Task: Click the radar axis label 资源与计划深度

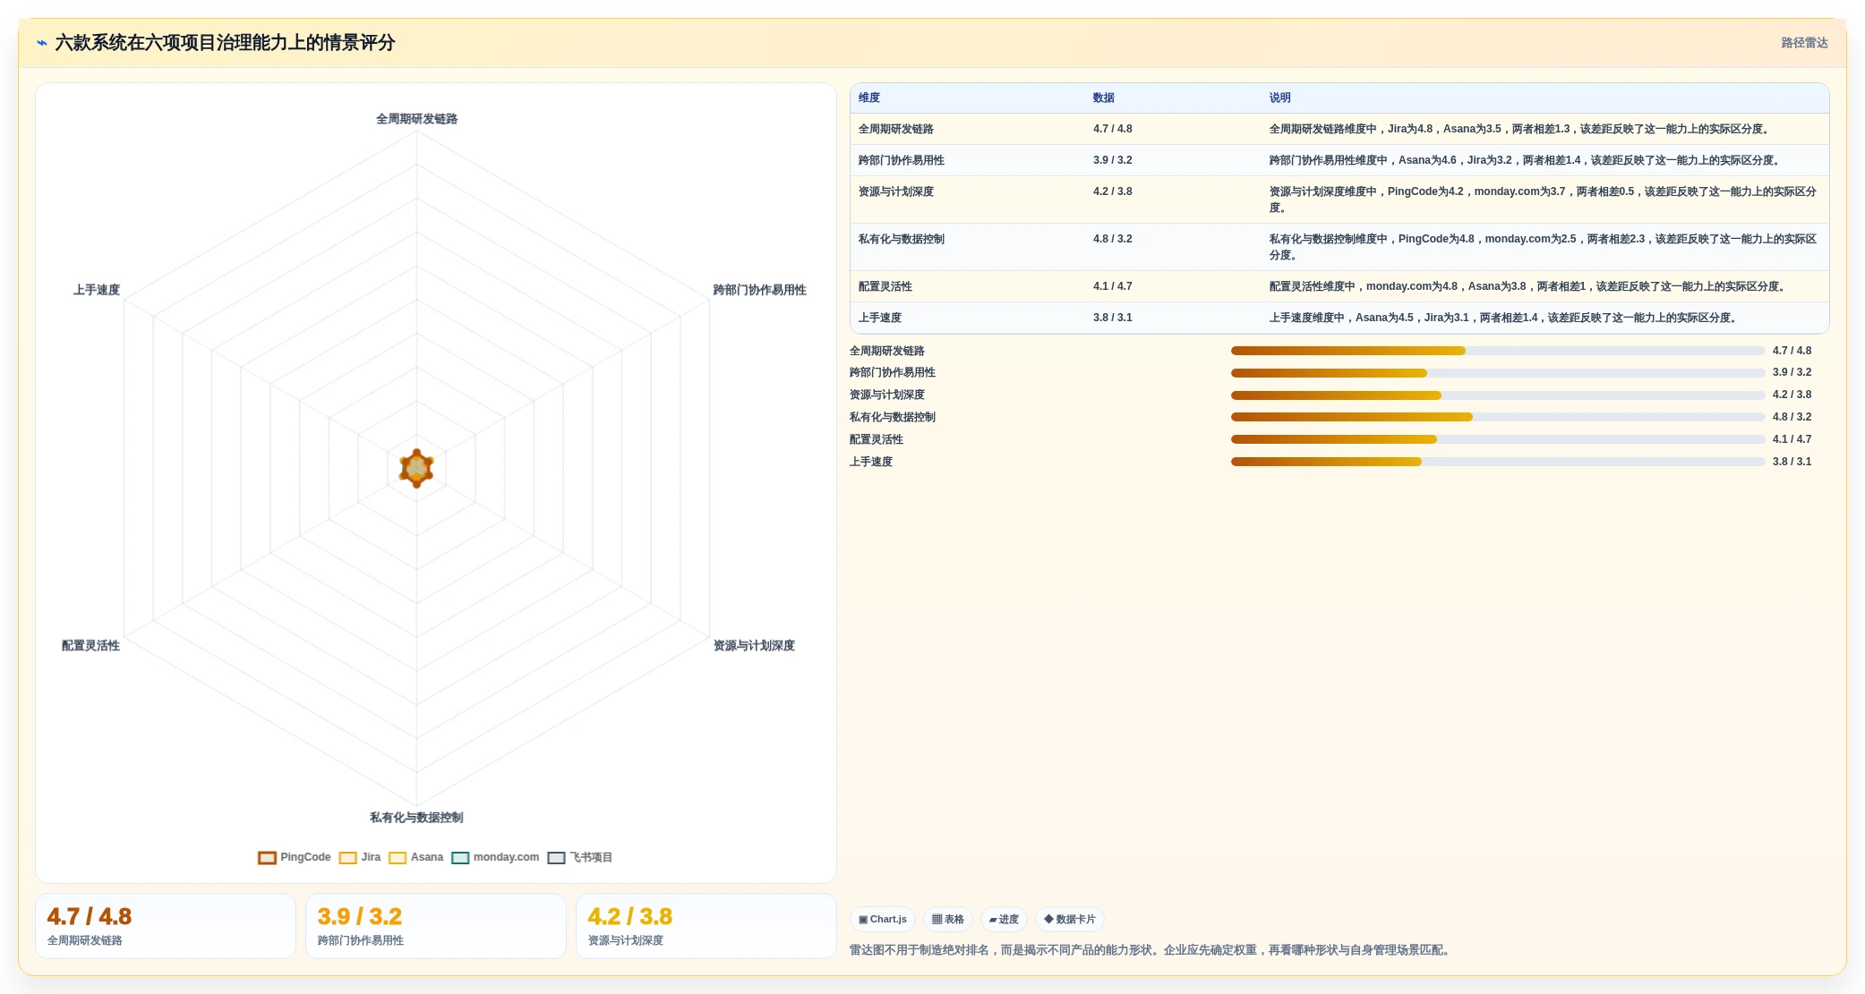Action: pyautogui.click(x=754, y=646)
